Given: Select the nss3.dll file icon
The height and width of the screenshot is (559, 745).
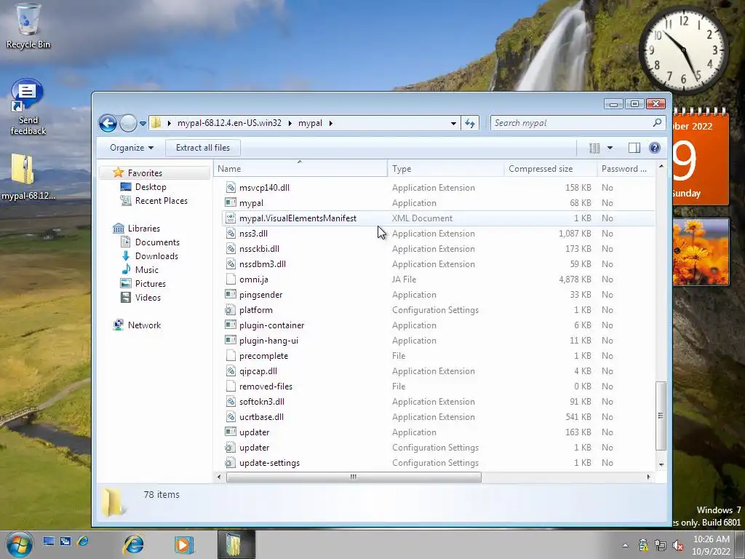Looking at the screenshot, I should tap(231, 234).
